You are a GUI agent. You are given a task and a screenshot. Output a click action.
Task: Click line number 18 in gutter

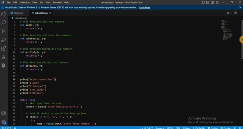pyautogui.click(x=14, y=80)
